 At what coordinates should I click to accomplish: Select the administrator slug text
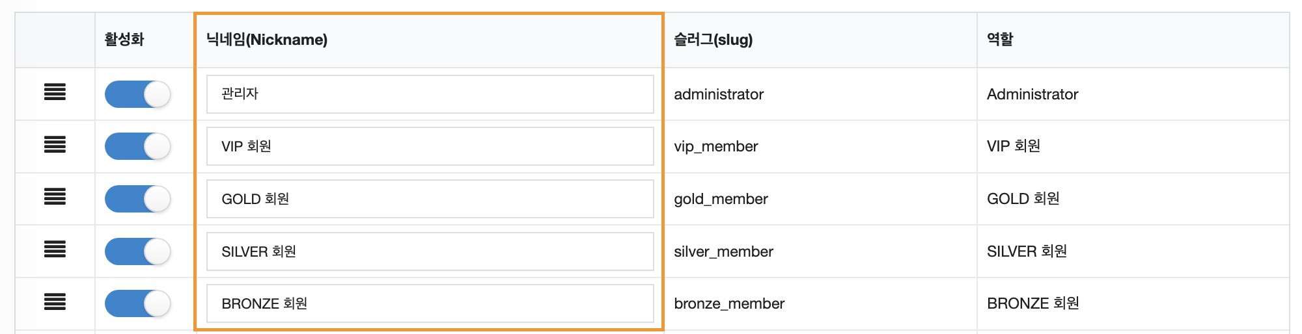[x=719, y=94]
